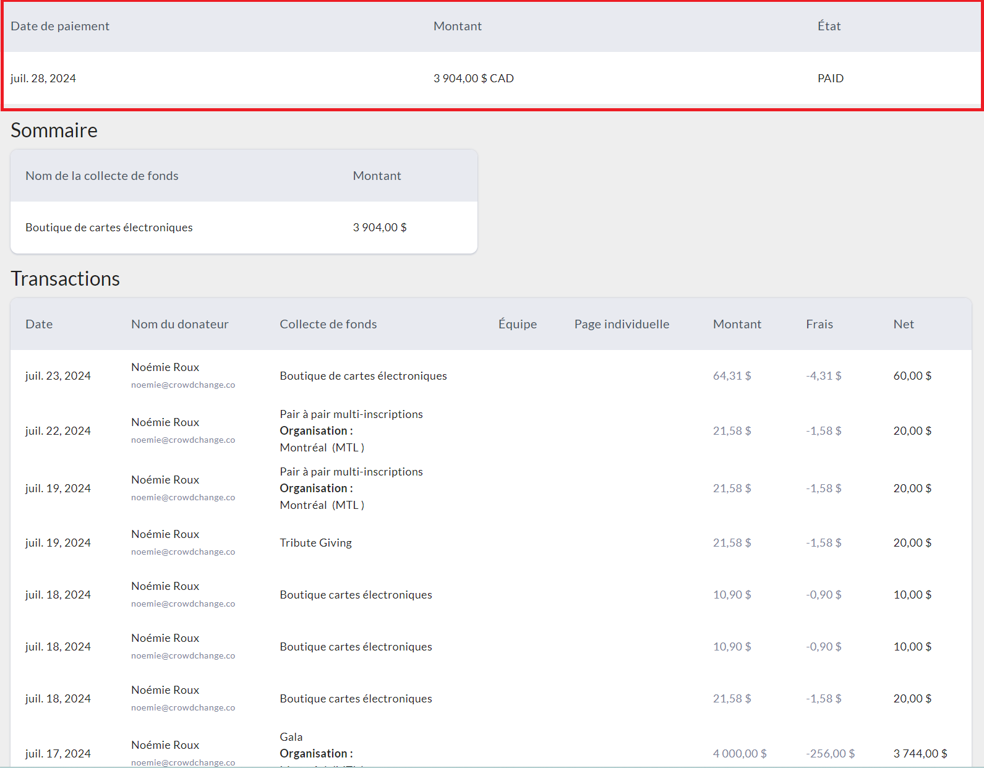Open the Tribute Giving fundraiser entry
Image resolution: width=984 pixels, height=768 pixels.
pos(315,543)
